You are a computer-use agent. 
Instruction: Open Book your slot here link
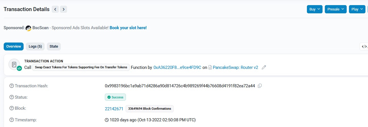point(128,28)
